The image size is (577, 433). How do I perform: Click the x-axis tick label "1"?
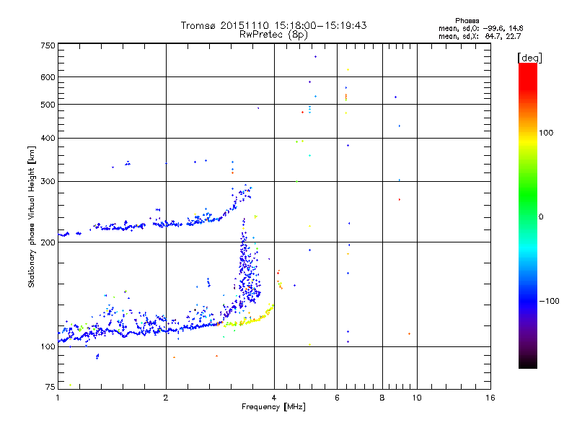point(58,398)
